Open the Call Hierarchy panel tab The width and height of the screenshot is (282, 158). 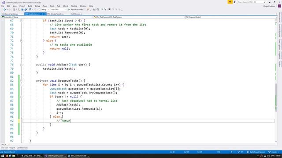pos(22,148)
